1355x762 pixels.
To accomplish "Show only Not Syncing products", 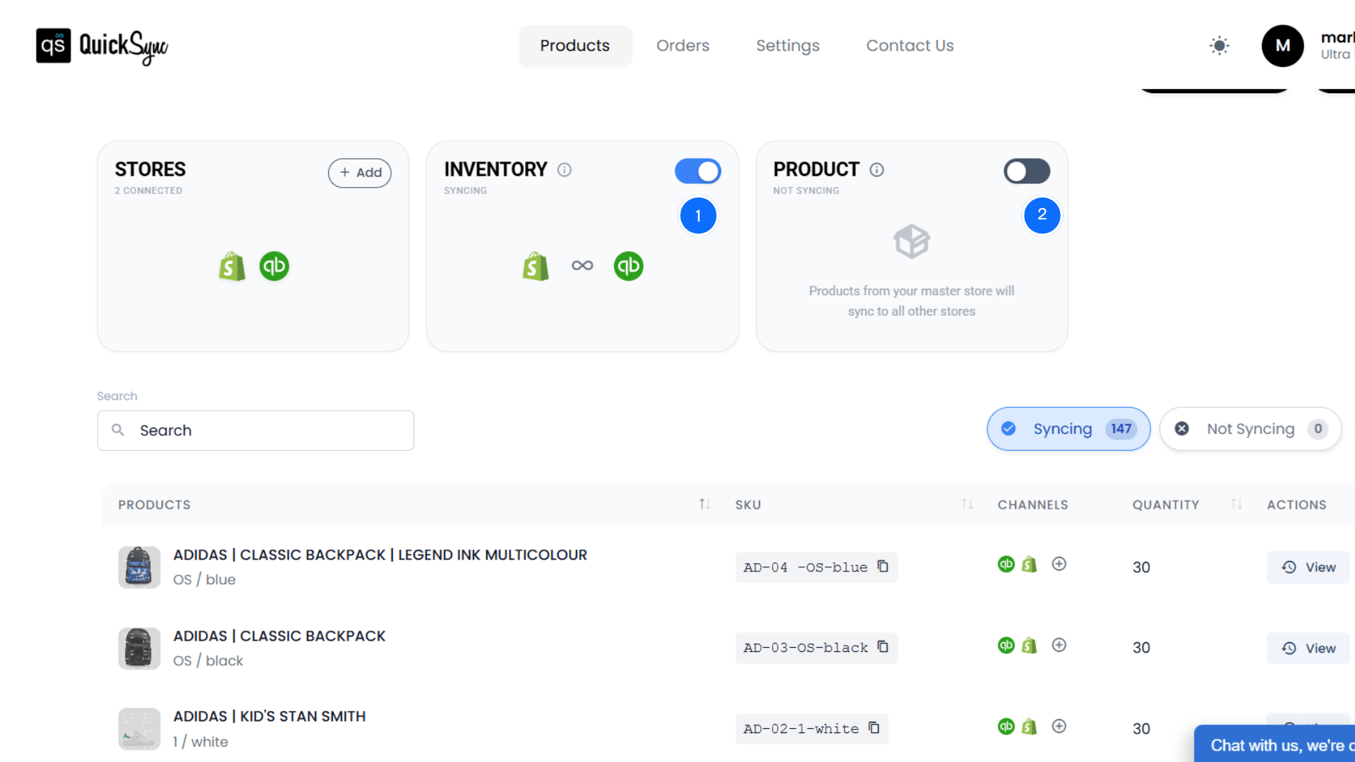I will (1250, 428).
